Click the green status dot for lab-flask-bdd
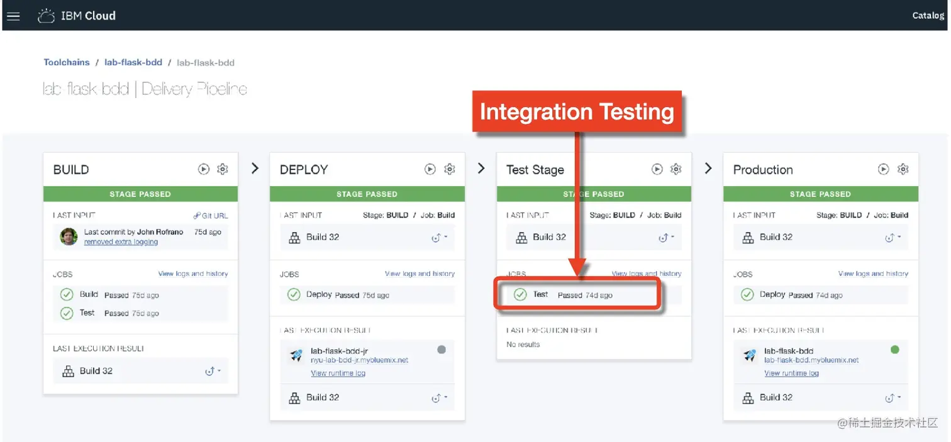This screenshot has height=442, width=951. coord(895,350)
